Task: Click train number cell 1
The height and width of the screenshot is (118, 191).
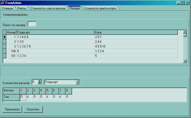Action: [x=11, y=37]
